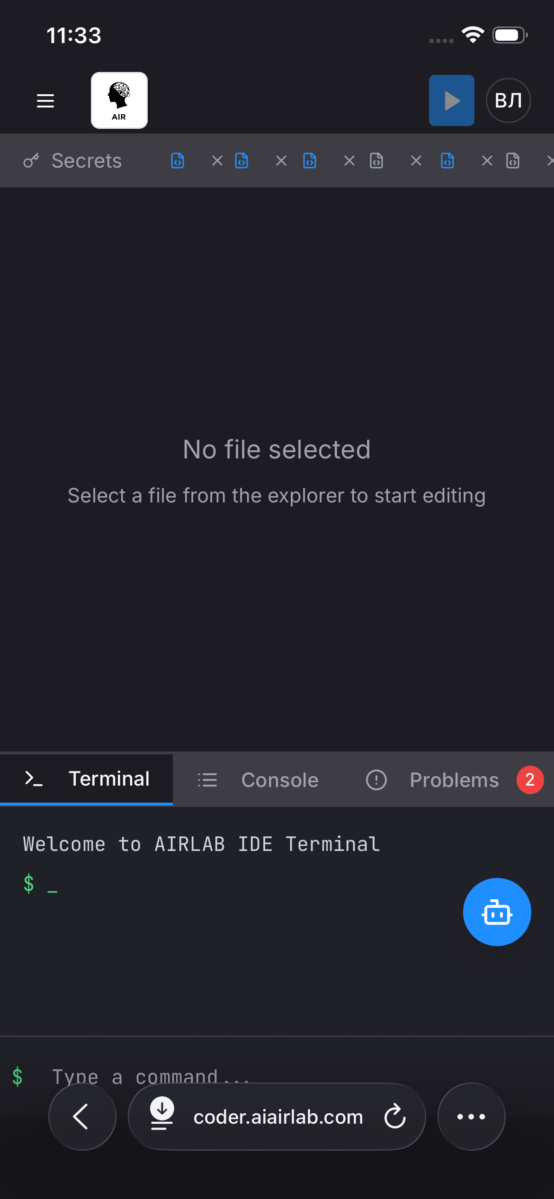Open the hamburger menu
This screenshot has height=1199, width=554.
pos(45,100)
